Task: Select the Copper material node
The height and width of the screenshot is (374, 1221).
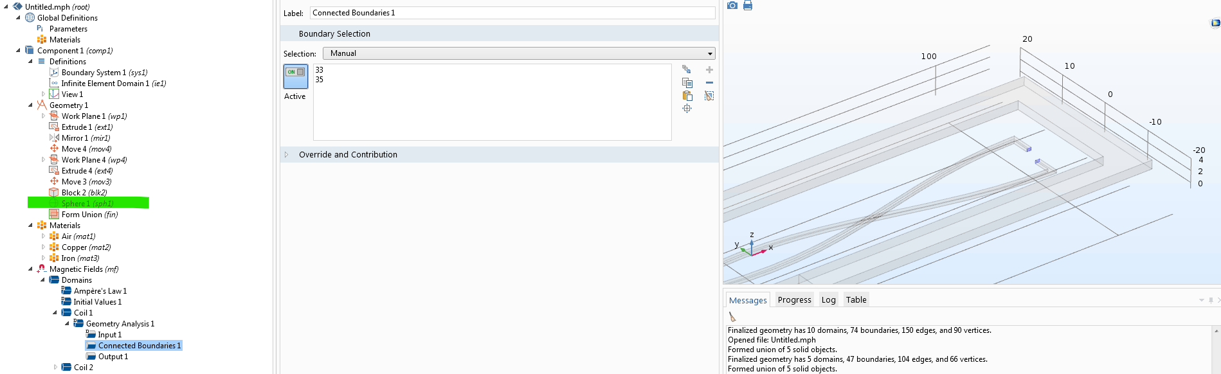Action: tap(86, 247)
